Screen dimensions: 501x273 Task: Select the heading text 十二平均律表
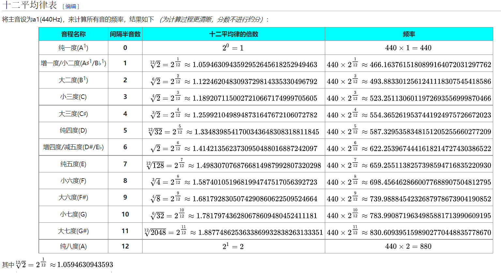pos(29,5)
